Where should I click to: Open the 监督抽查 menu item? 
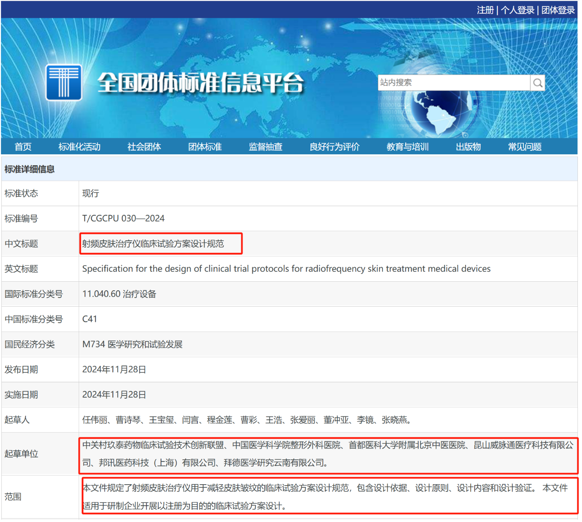[x=266, y=147]
